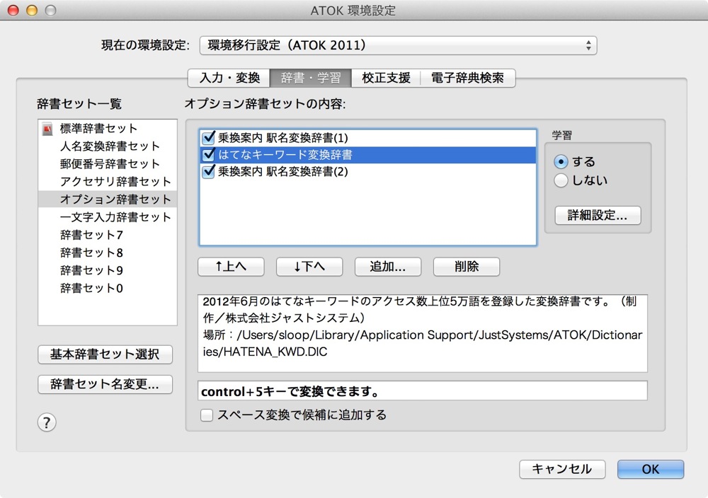Screen dimensions: 708x498
Task: Click the ↑上へ move up button
Action: (231, 267)
